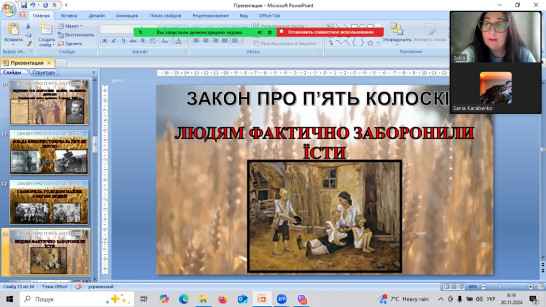Click speaker icon on green sharing bar
Screen dimensions: 546x307
pyautogui.click(x=260, y=32)
